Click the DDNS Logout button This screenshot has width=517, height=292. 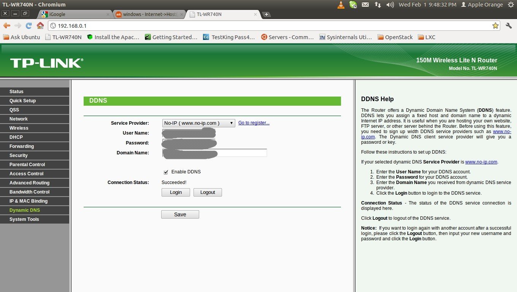point(208,192)
